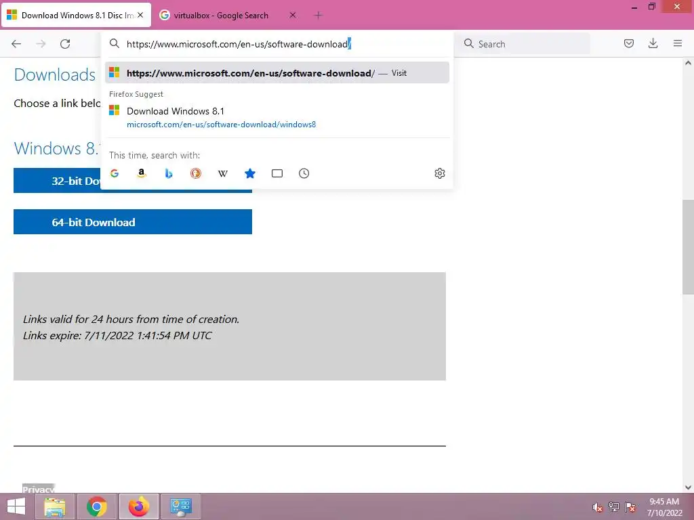Open a new tab with the plus button
The height and width of the screenshot is (520, 694).
tap(318, 16)
